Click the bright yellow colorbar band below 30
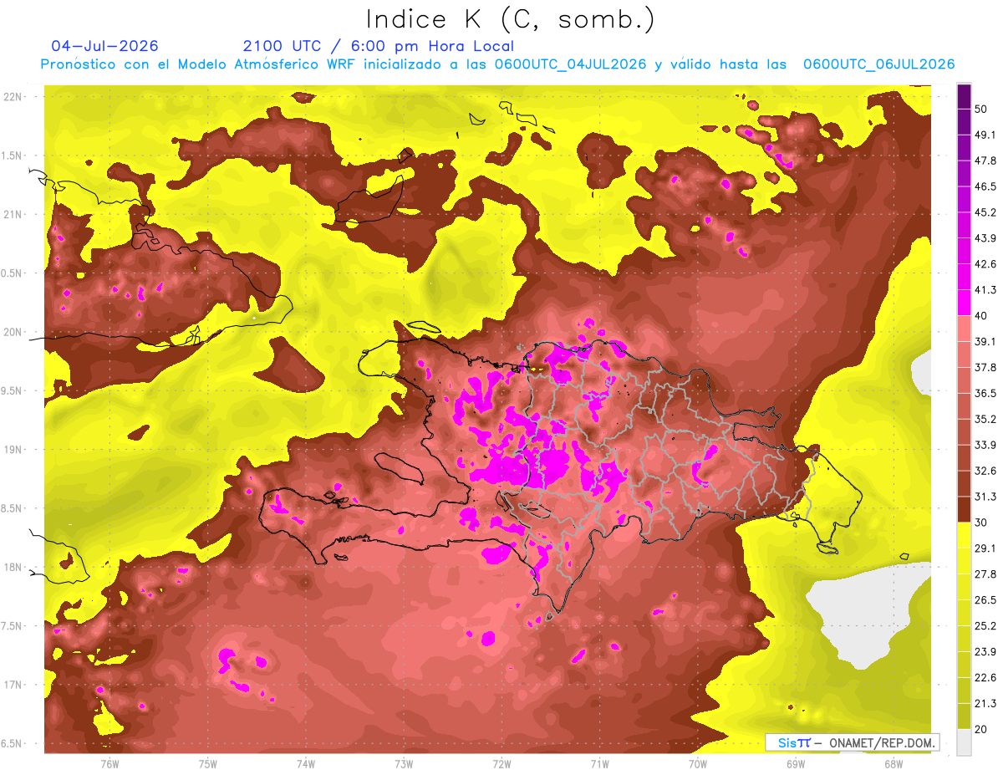 point(964,535)
